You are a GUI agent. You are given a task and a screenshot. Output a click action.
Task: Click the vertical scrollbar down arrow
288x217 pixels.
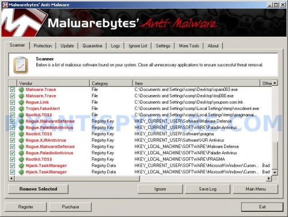(275, 172)
